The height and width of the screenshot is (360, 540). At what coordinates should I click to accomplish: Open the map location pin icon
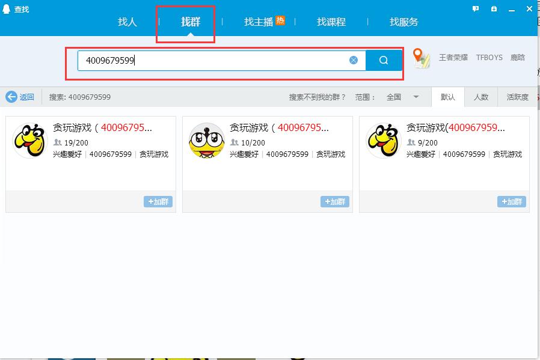[421, 58]
